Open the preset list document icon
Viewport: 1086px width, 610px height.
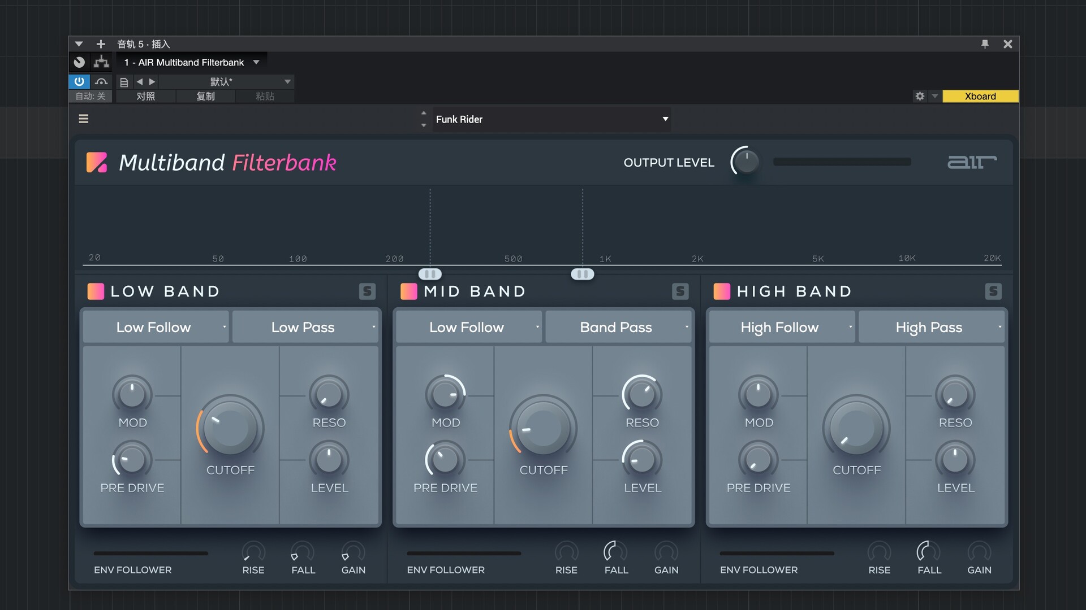[x=124, y=81]
